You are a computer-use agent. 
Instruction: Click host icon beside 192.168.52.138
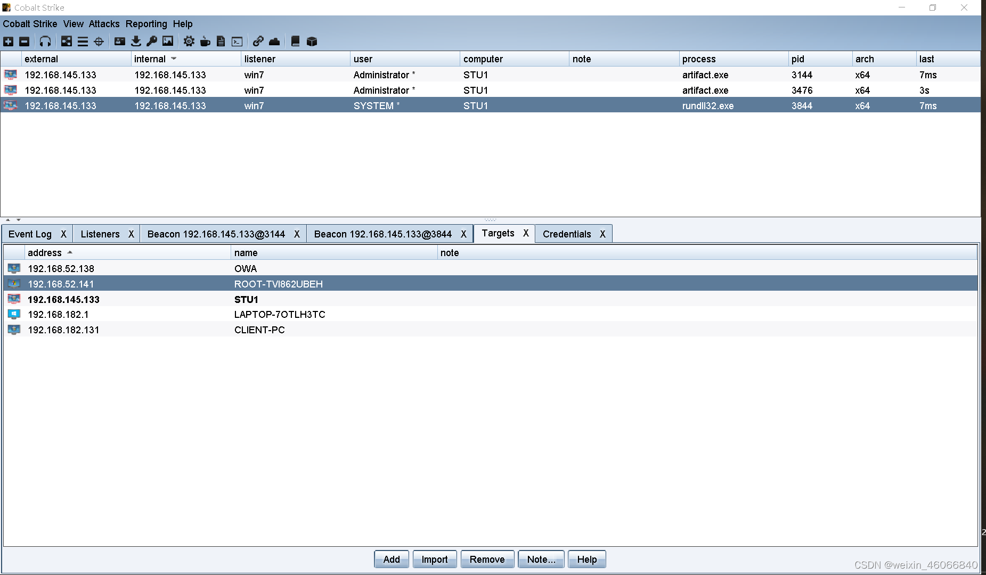tap(14, 268)
